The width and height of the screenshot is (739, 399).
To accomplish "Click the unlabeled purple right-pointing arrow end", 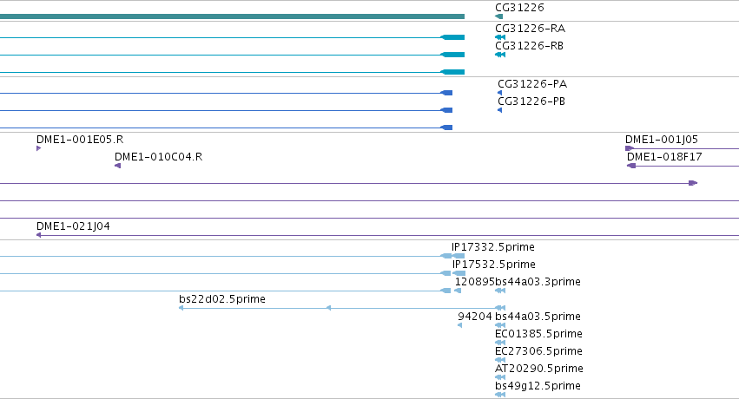I will pyautogui.click(x=693, y=183).
